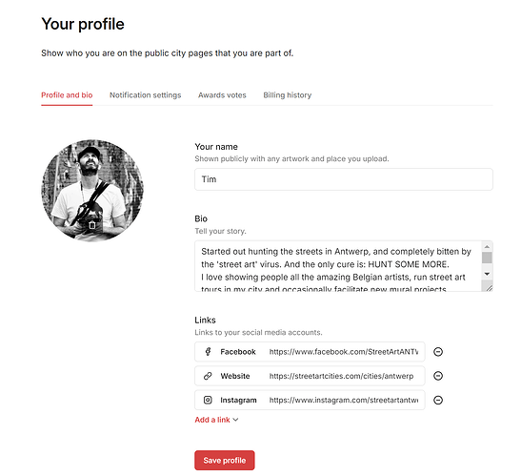
Task: Switch to Notification settings tab
Action: (x=145, y=95)
